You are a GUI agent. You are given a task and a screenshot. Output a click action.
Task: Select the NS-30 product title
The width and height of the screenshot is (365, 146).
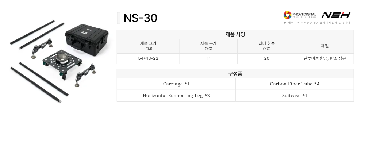(x=141, y=18)
